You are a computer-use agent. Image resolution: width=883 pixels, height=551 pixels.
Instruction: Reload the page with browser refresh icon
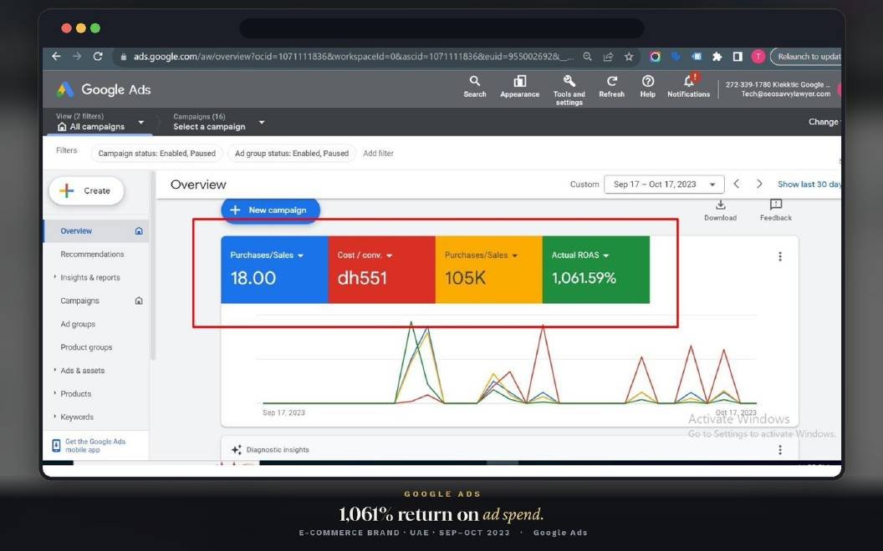pyautogui.click(x=98, y=56)
